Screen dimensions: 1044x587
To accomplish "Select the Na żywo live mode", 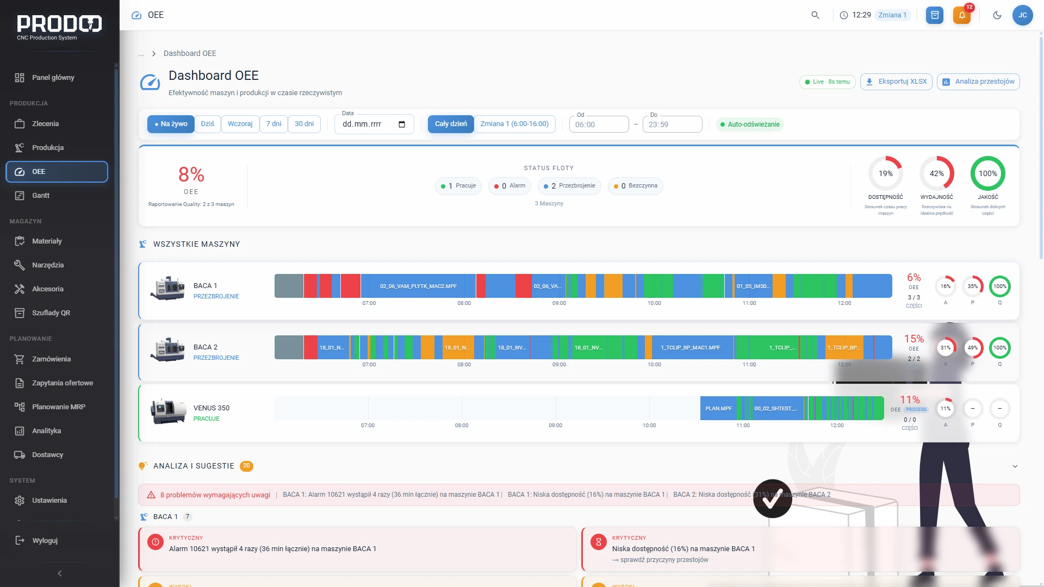I will 171,124.
